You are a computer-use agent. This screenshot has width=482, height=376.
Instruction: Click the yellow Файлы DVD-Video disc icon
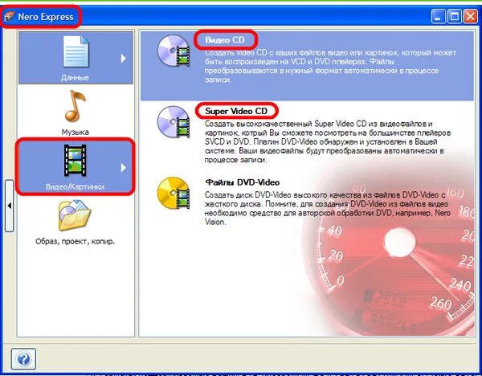[x=174, y=193]
